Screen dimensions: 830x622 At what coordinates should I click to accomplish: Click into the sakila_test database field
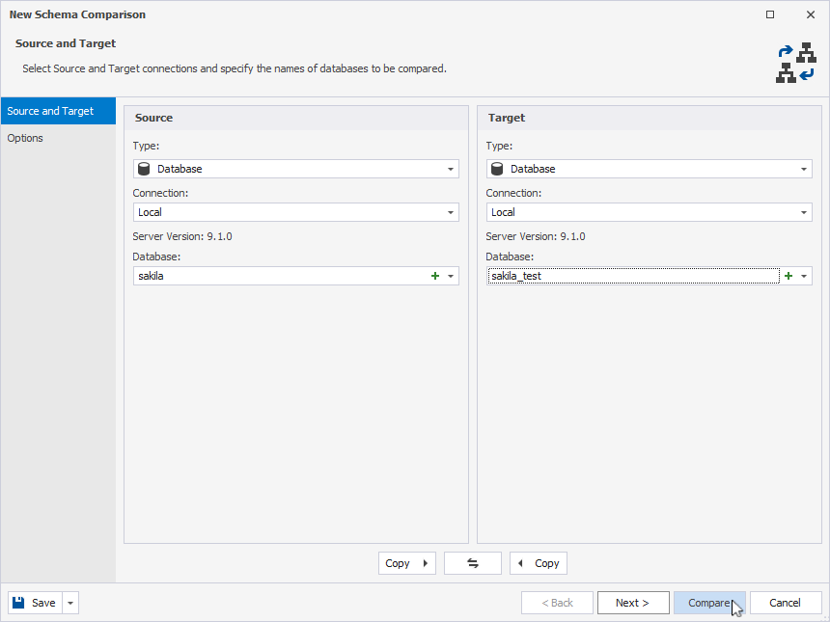[x=633, y=276]
